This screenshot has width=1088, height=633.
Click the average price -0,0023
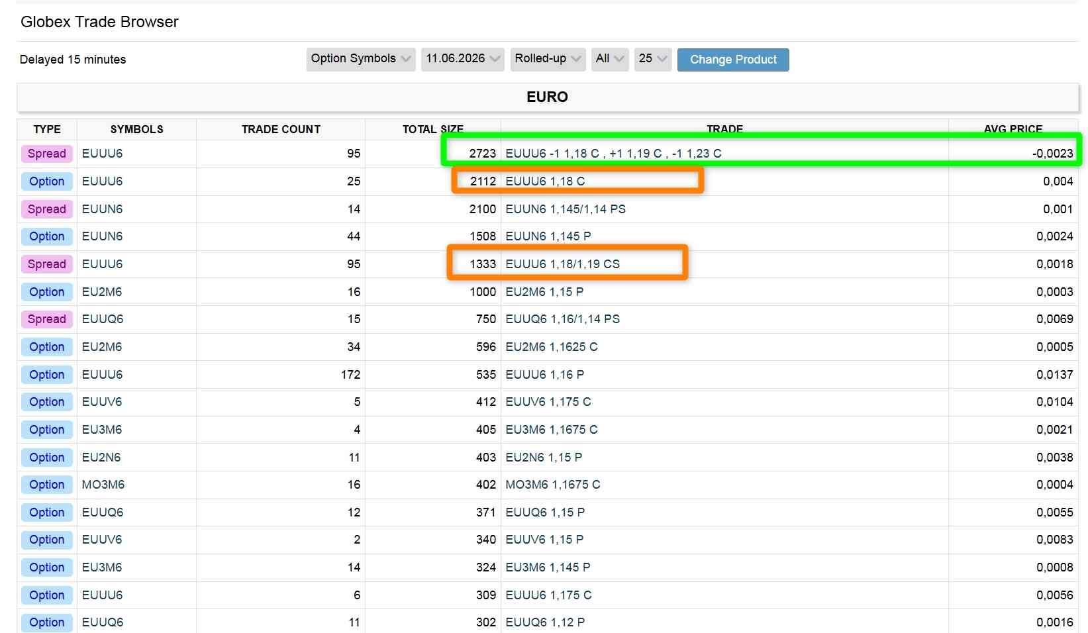[x=1052, y=154]
